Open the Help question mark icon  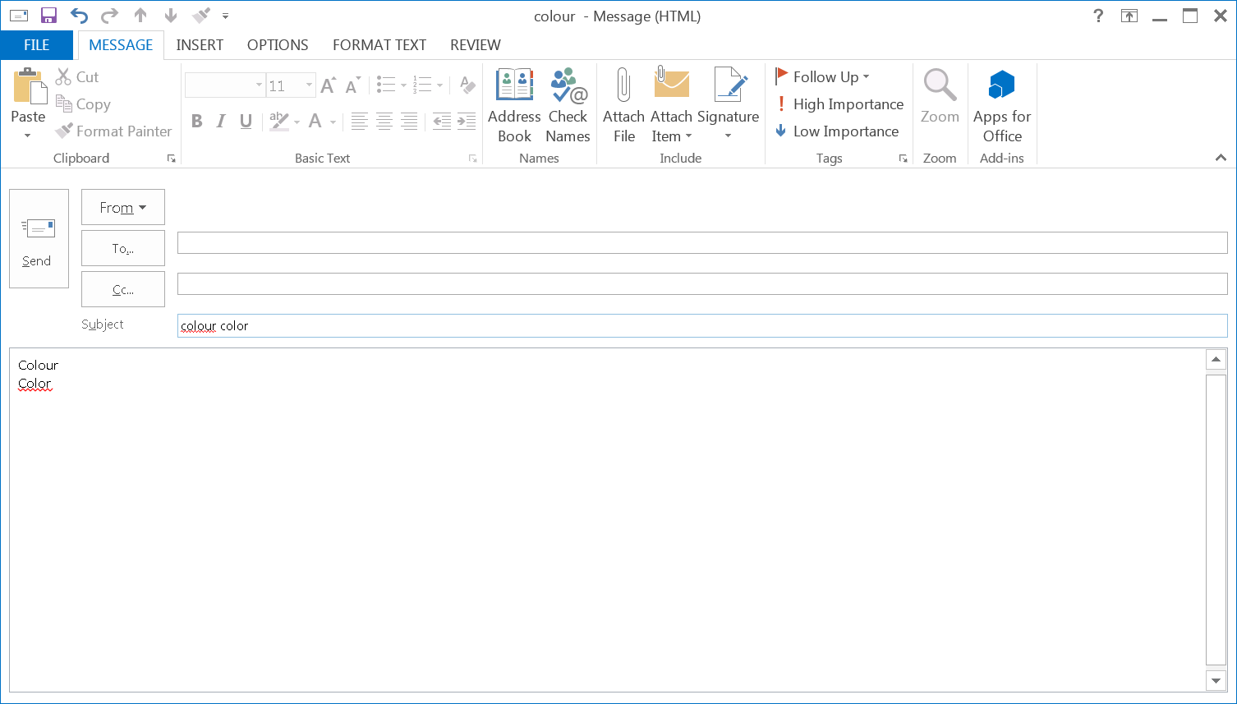tap(1098, 16)
